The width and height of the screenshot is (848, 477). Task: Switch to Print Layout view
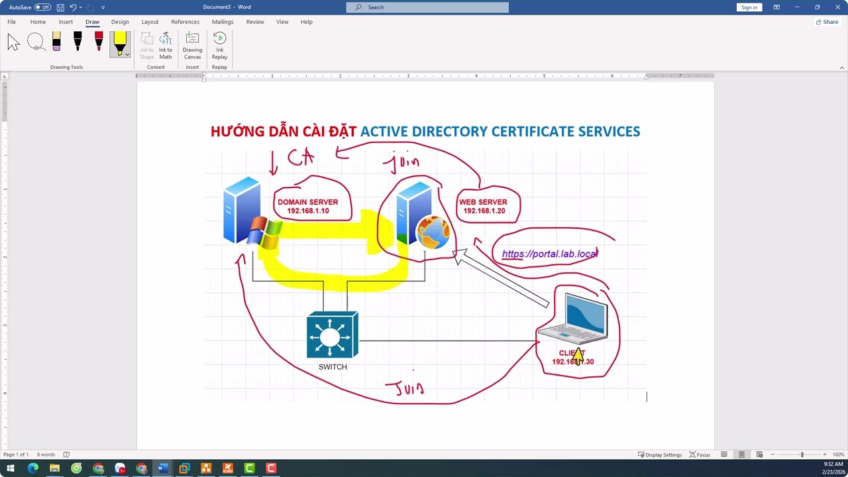(741, 454)
